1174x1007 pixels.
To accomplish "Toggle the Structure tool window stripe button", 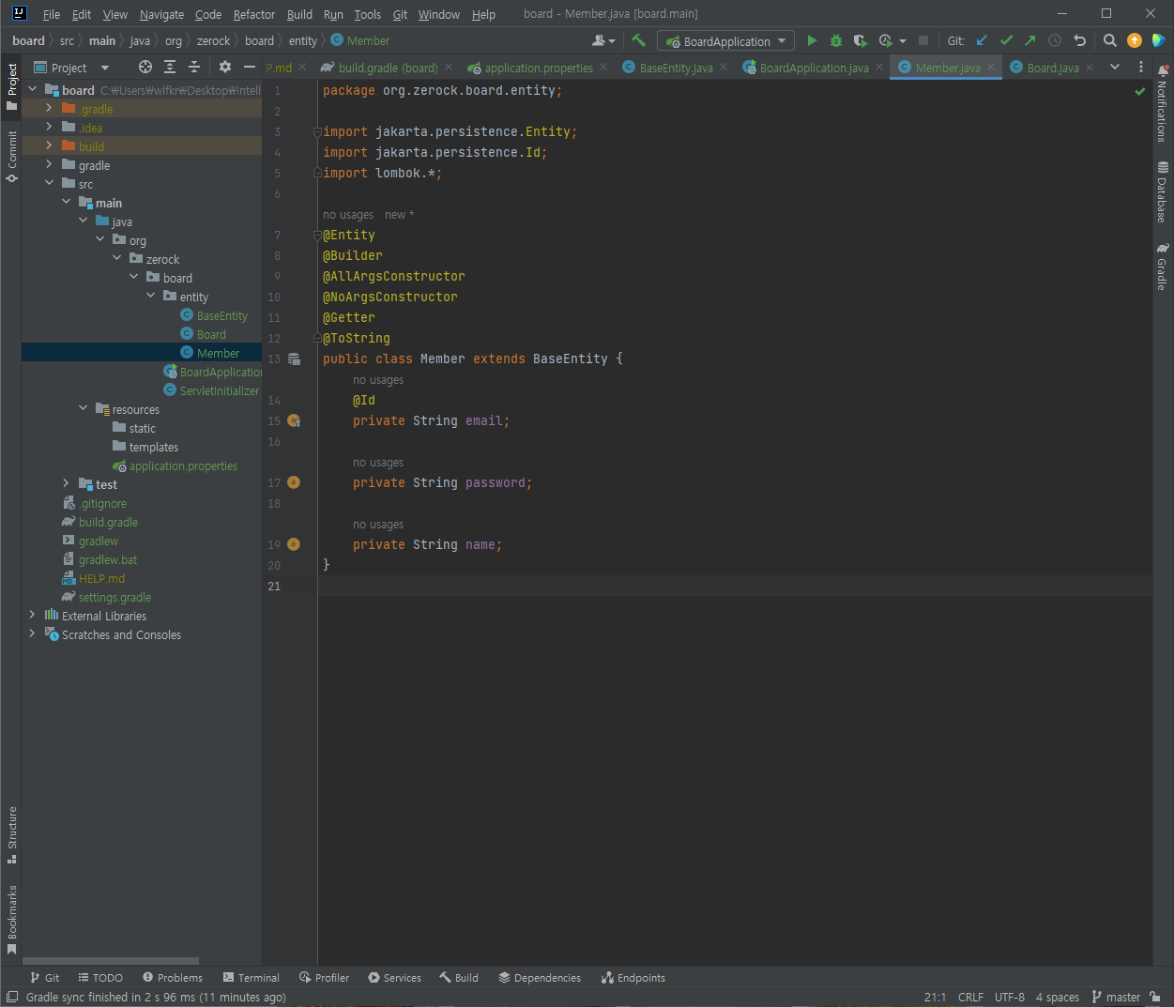I will (x=11, y=835).
